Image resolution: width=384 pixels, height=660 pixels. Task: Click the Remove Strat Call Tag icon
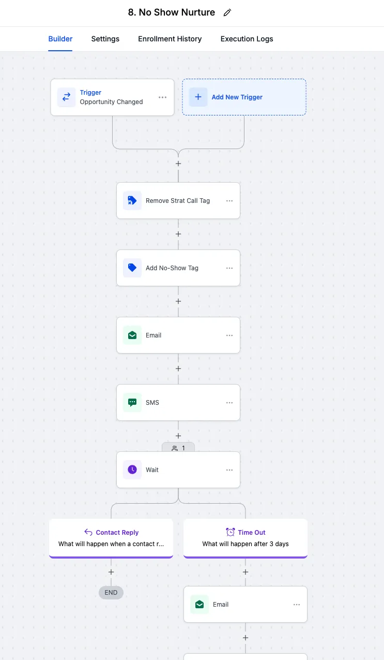coord(132,200)
